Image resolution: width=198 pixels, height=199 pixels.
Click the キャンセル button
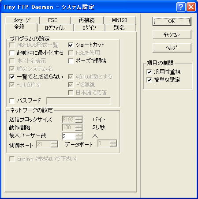click(172, 34)
